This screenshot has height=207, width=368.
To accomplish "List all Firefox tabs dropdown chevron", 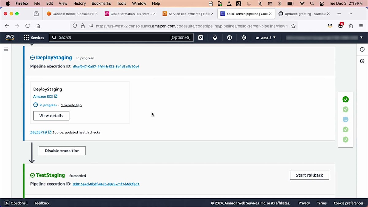I will tap(351, 14).
